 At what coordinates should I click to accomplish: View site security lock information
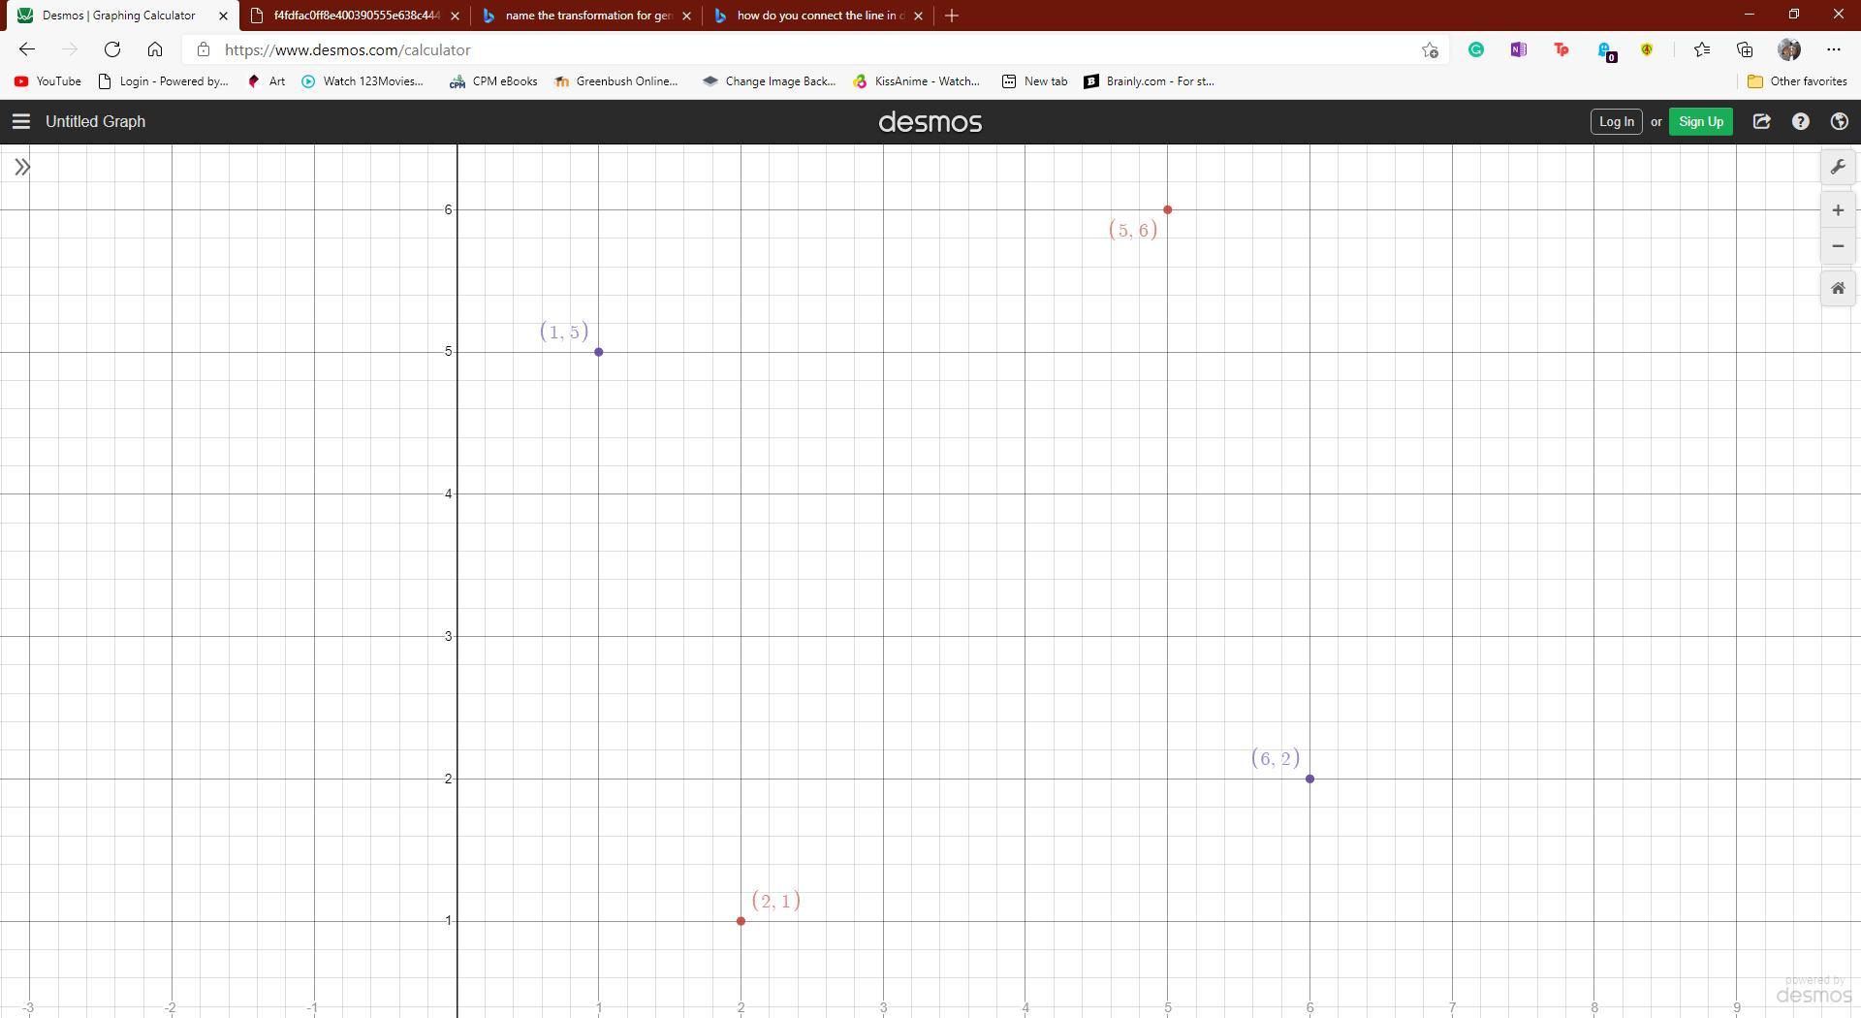pyautogui.click(x=203, y=49)
